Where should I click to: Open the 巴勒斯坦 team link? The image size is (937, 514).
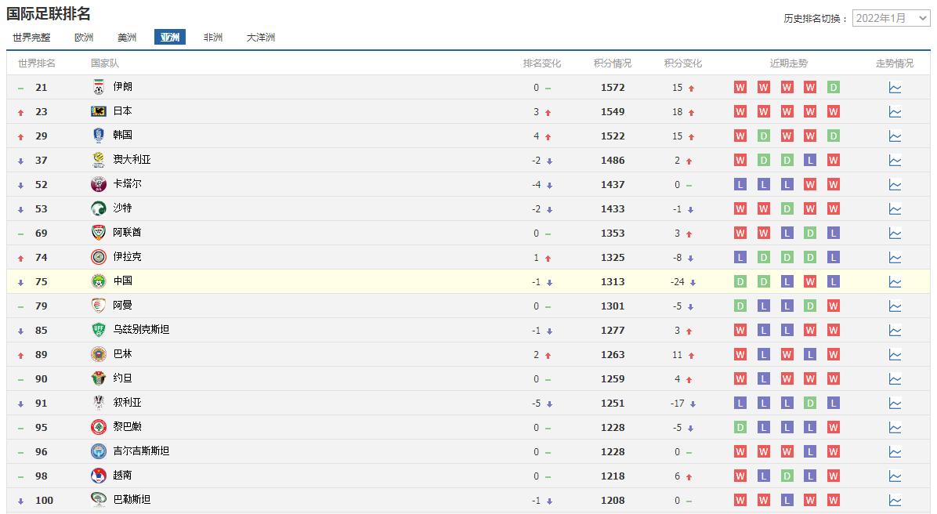(132, 500)
